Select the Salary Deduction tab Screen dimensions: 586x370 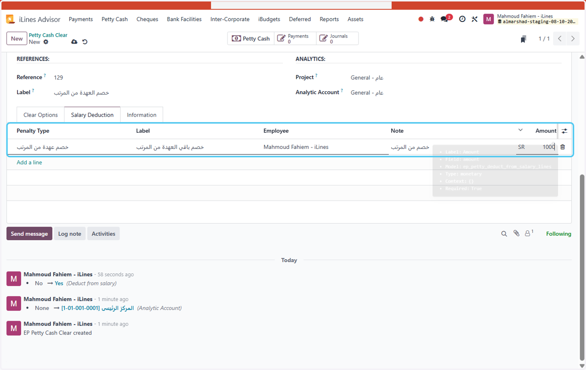(x=92, y=115)
